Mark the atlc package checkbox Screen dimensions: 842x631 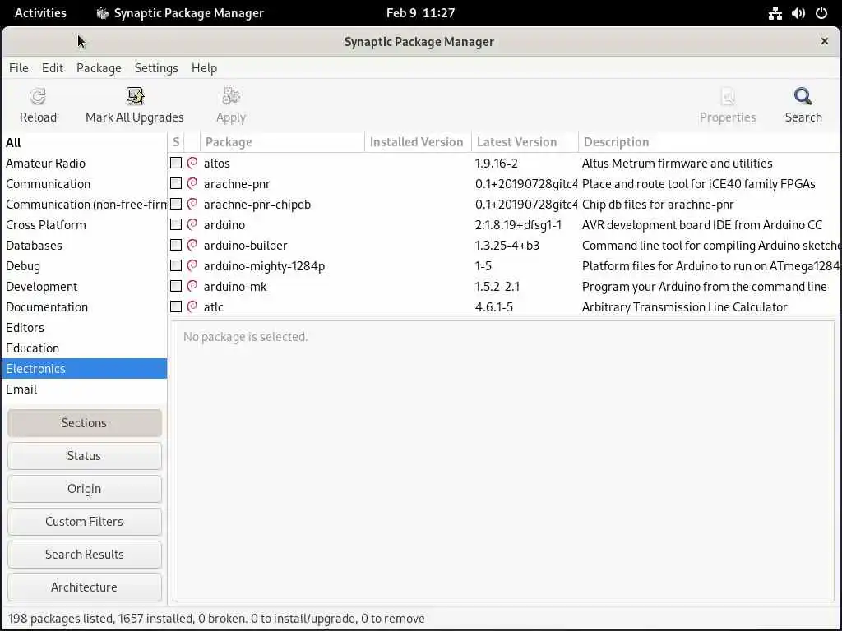pos(176,307)
